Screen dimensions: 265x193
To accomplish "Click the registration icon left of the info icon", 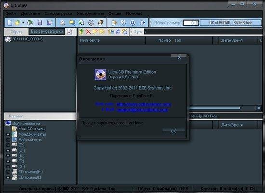I will [114, 23].
